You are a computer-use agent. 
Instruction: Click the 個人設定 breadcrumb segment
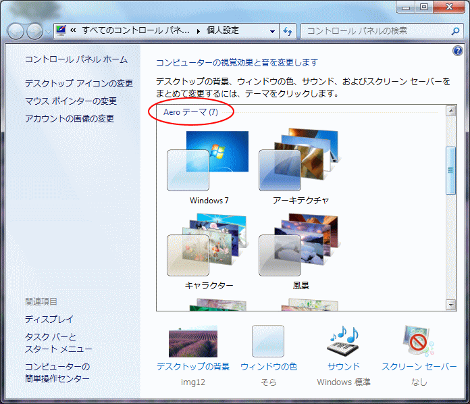click(x=223, y=30)
